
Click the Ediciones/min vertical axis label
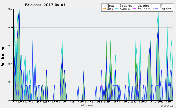(x=3, y=55)
